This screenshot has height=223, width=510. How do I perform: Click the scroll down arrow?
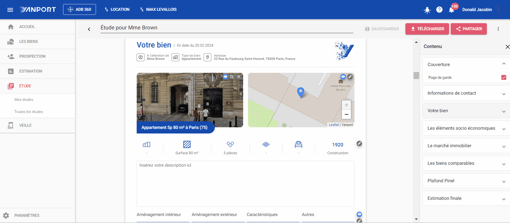click(x=416, y=219)
